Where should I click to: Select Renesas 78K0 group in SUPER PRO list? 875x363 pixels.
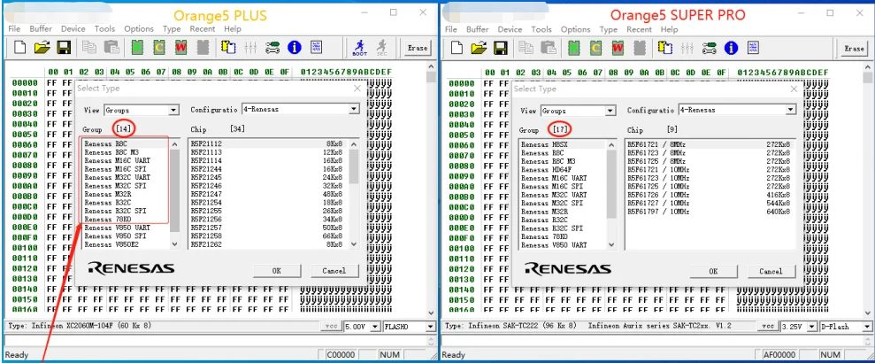(544, 236)
